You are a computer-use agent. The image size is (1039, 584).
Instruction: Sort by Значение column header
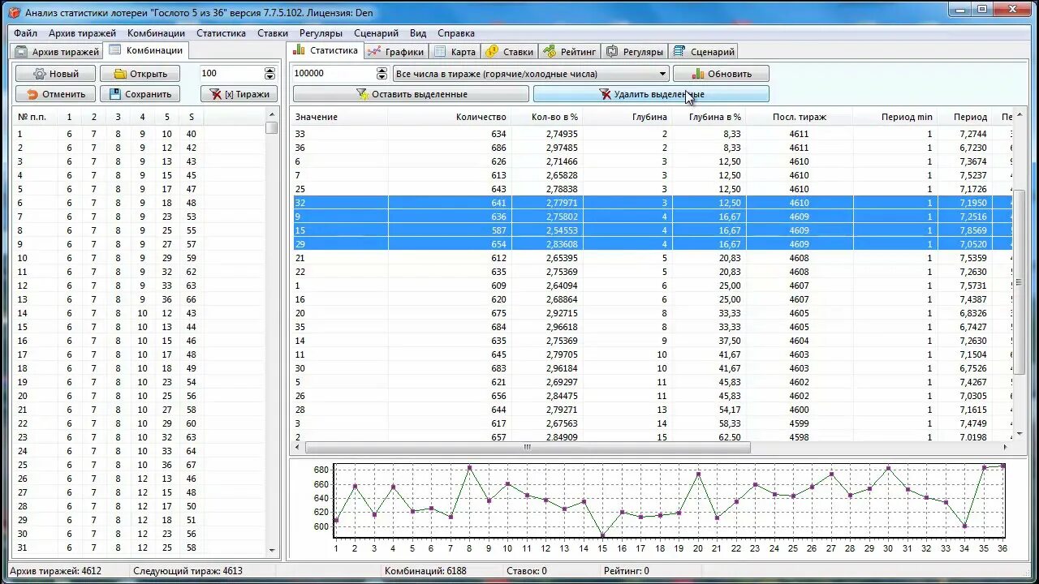[339, 117]
